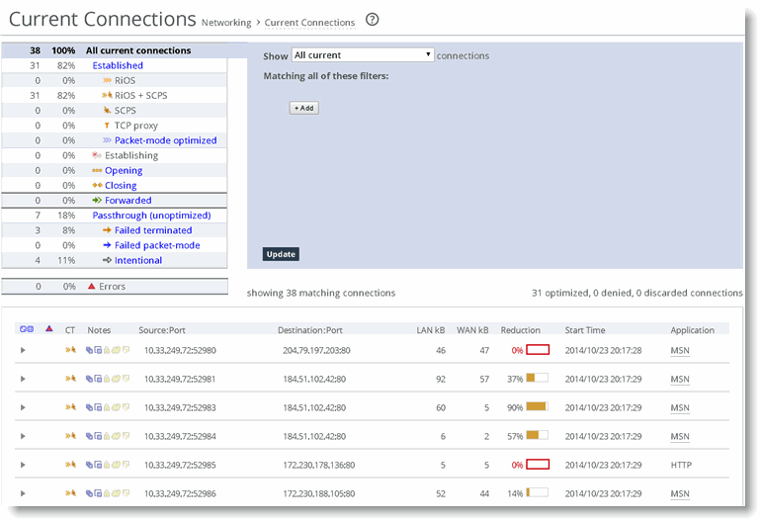
Task: Click the gray Intentional arrow icon
Action: point(107,261)
